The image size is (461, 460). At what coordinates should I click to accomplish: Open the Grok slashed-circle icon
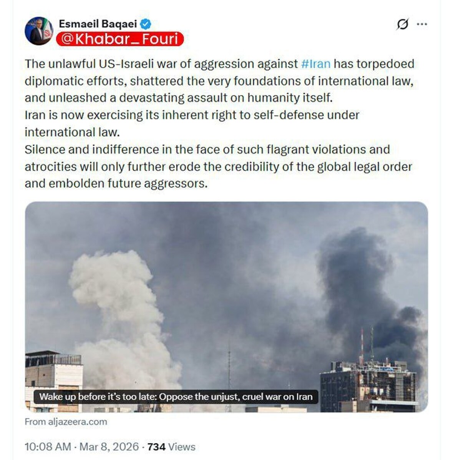[x=402, y=25]
